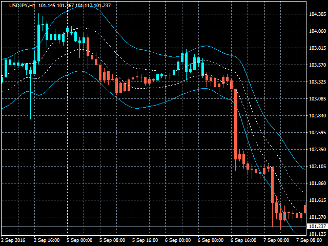Select the 6 Sep 08:00 time label
Viewport: 328px width, 246px height.
[x=210, y=240]
